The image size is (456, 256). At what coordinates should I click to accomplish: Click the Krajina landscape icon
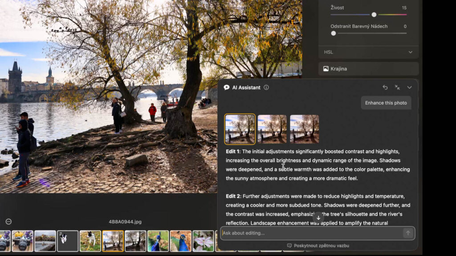pyautogui.click(x=326, y=69)
